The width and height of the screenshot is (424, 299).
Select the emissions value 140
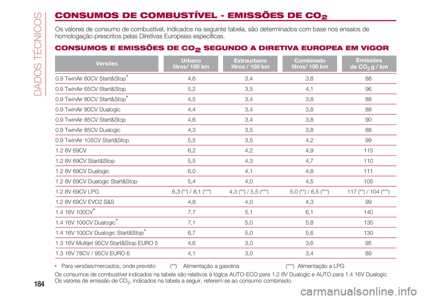coord(368,212)
